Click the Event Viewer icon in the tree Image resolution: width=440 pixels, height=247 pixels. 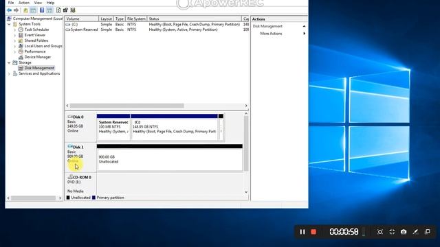pos(21,35)
